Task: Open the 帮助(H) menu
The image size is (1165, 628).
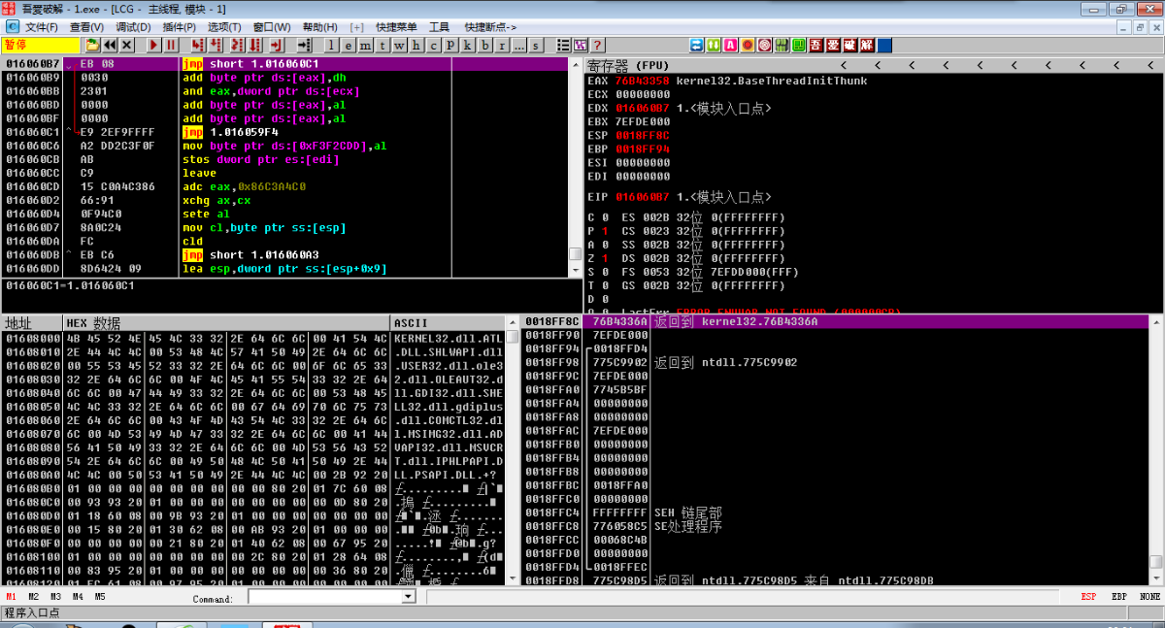Action: tap(320, 26)
